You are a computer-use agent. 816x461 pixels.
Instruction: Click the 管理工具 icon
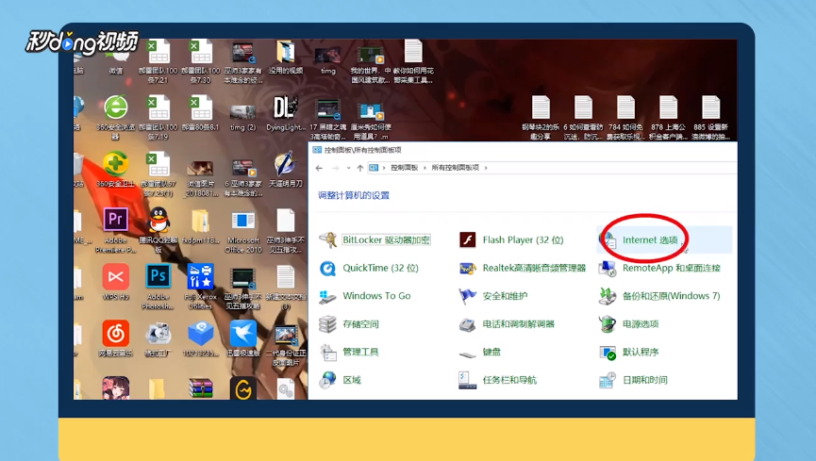click(x=327, y=353)
